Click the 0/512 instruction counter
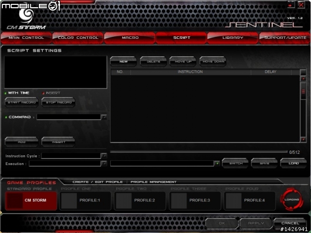 [x=294, y=152]
